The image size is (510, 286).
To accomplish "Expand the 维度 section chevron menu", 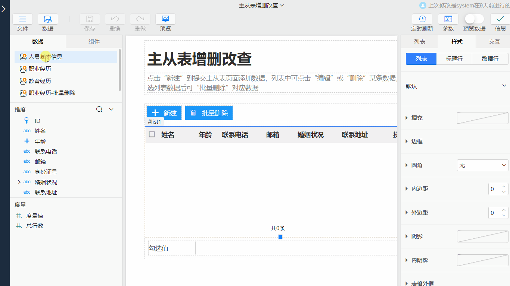I will coord(111,109).
